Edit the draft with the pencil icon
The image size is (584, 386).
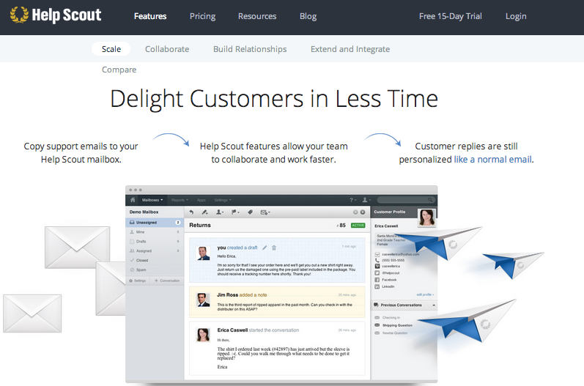point(265,248)
